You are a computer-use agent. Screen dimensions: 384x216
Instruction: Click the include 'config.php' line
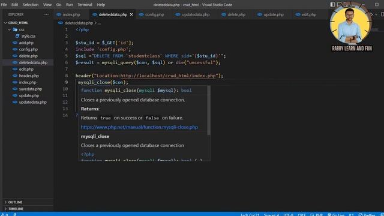pyautogui.click(x=103, y=49)
